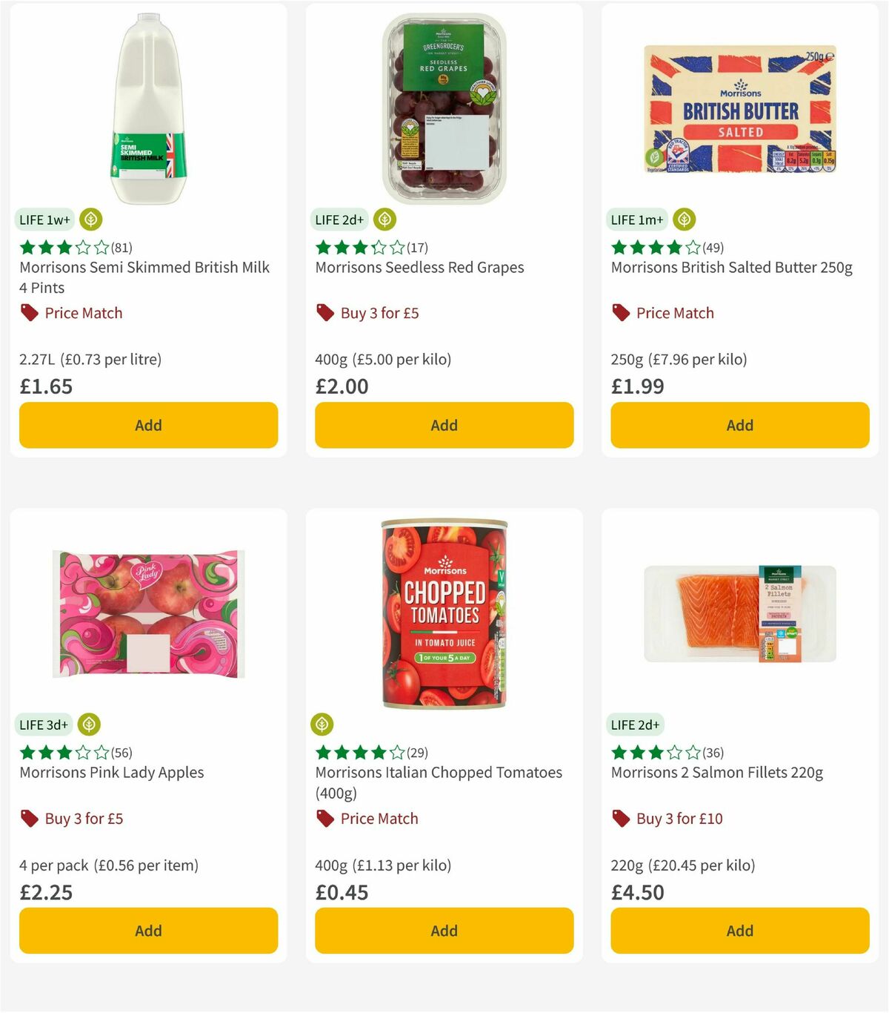Click the leaf icon next to LIFE 1m+ on butter
This screenshot has width=889, height=1013.
(684, 220)
